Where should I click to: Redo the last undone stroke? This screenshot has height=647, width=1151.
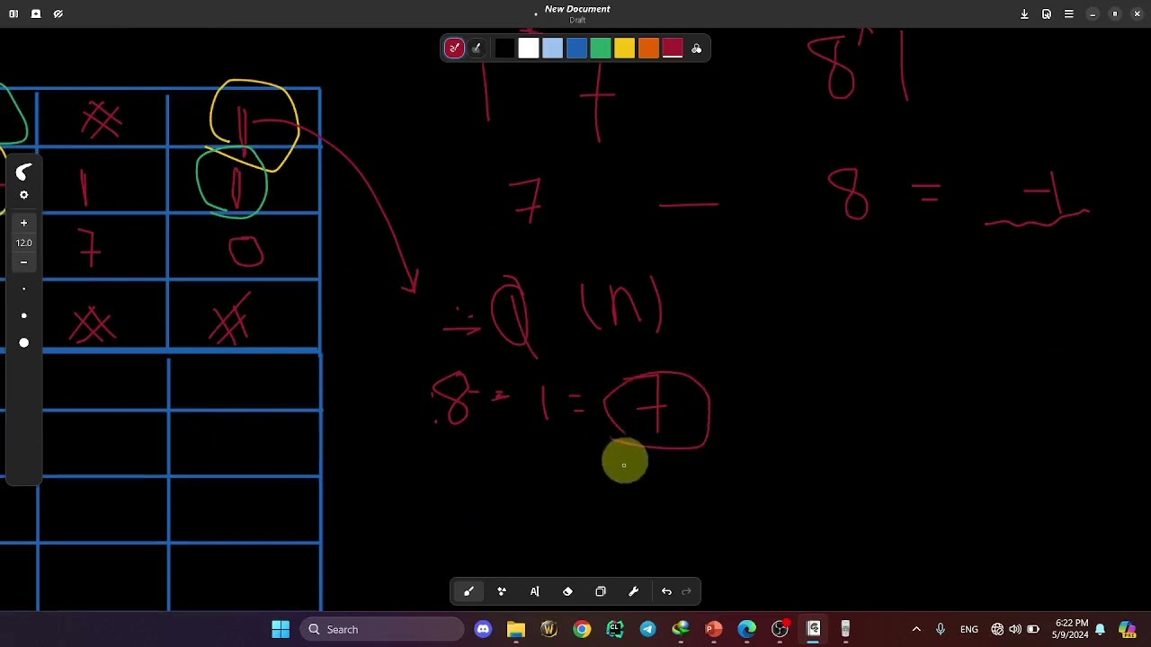coord(686,591)
